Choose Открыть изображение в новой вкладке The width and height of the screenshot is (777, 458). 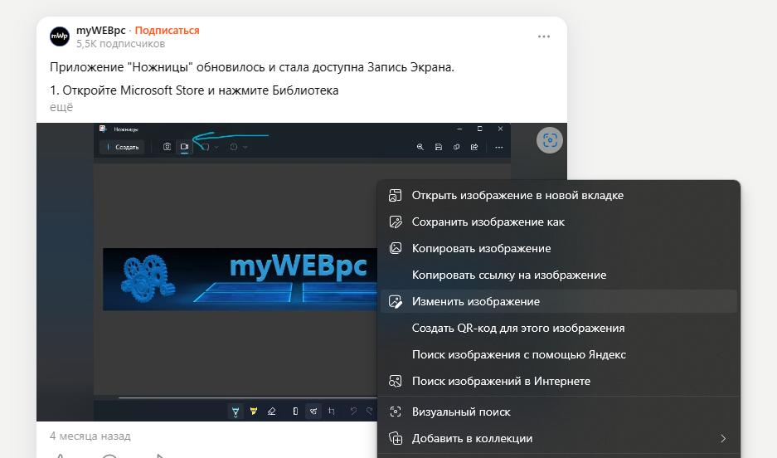point(558,195)
